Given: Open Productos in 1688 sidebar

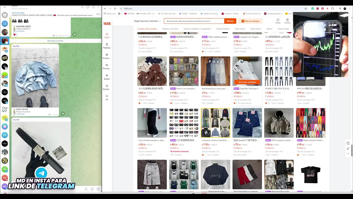Looking at the screenshot, I should pyautogui.click(x=107, y=56).
